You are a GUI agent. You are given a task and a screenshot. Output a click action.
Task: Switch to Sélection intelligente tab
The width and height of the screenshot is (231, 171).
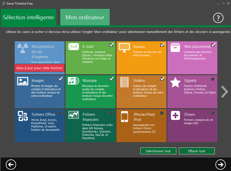(x=29, y=17)
